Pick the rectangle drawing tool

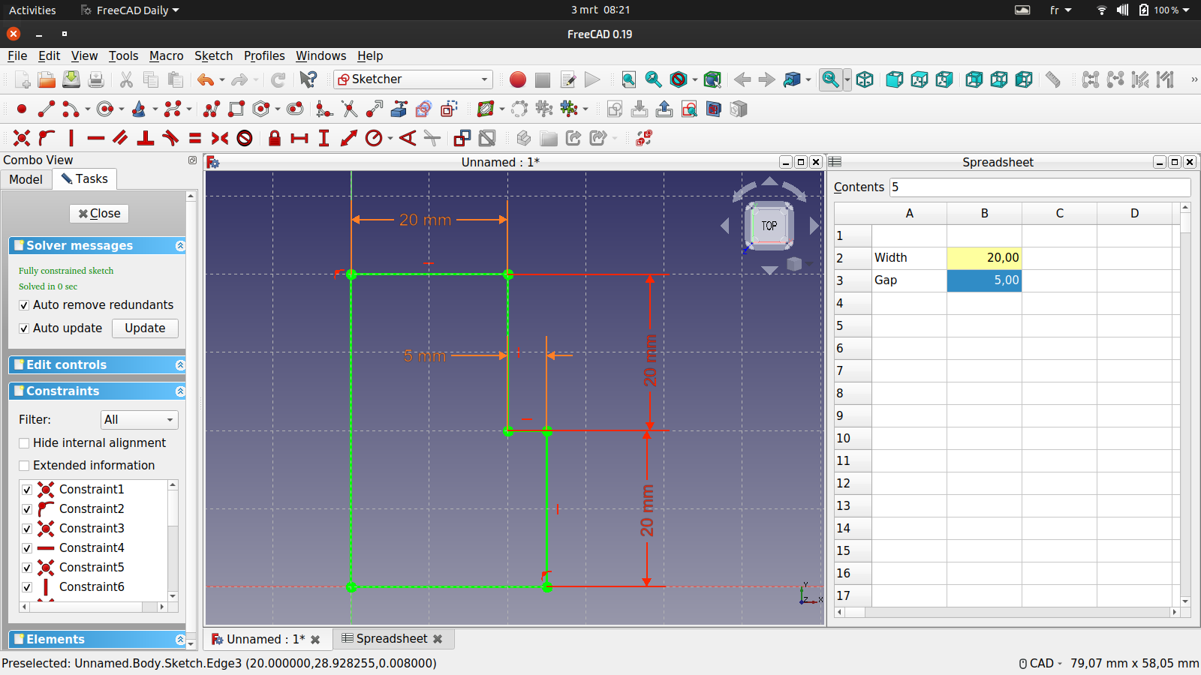(236, 109)
